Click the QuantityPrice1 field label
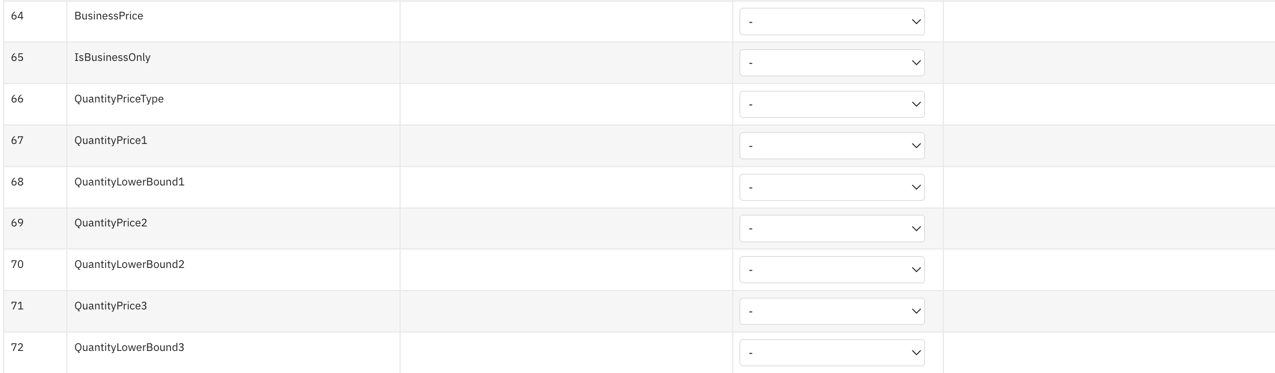 (111, 140)
